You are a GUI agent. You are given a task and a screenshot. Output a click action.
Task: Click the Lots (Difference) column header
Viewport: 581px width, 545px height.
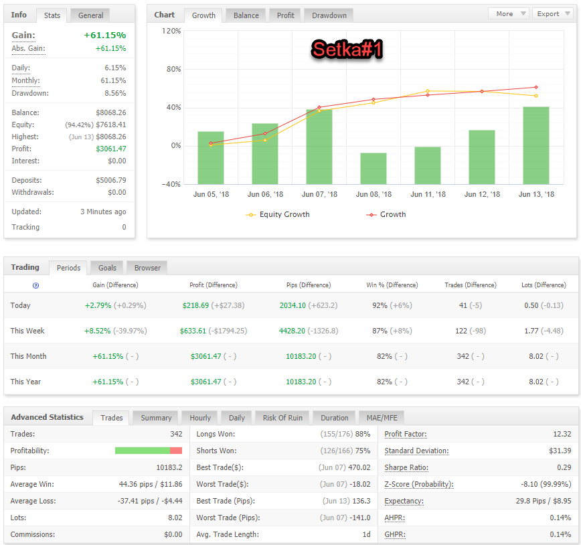[544, 285]
